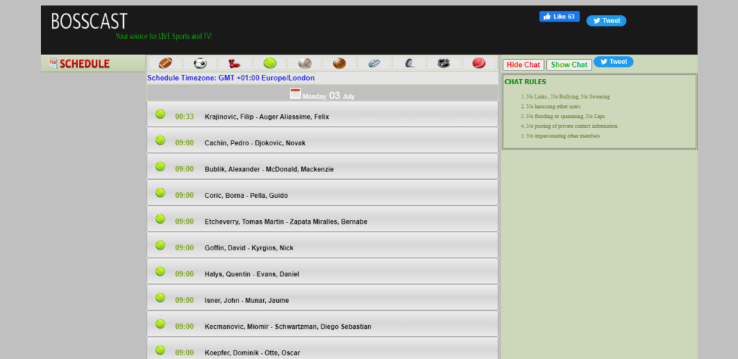Click the Schedule Timezone GMT +01:00 link

(x=231, y=78)
